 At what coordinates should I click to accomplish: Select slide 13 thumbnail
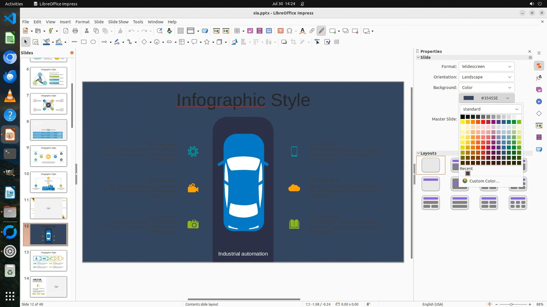[x=48, y=260]
